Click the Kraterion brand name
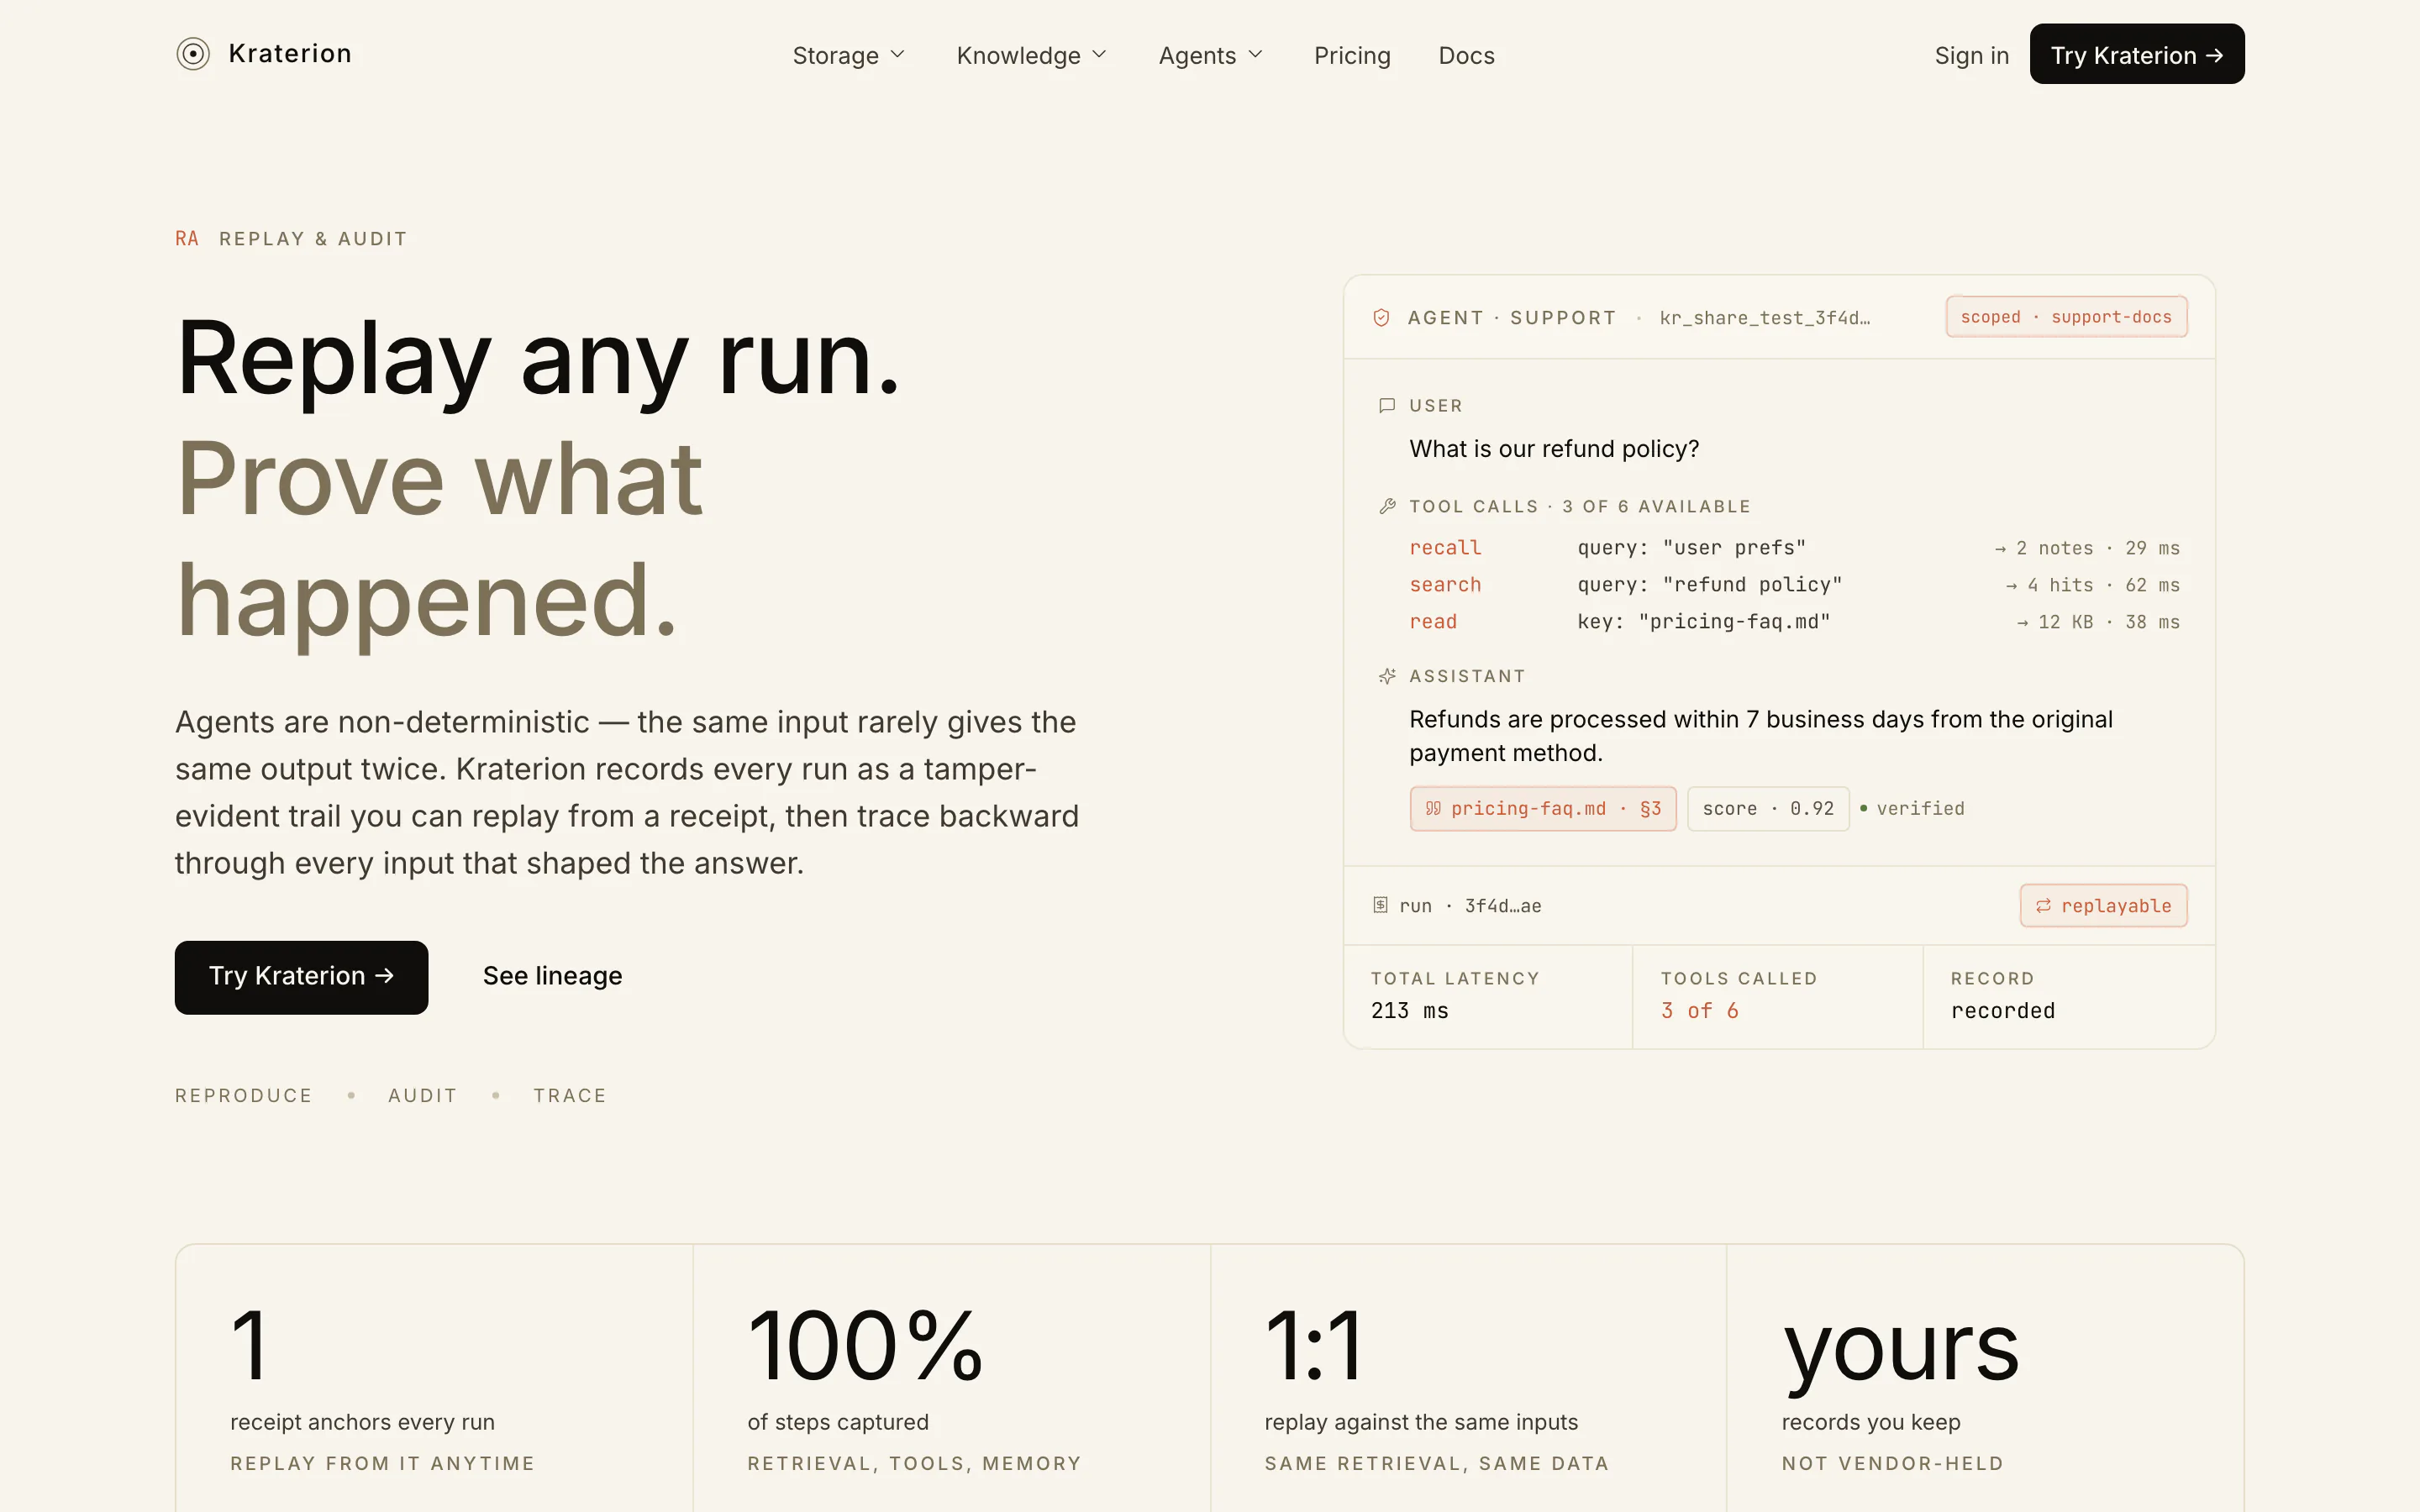This screenshot has height=1512, width=2420. pos(290,53)
